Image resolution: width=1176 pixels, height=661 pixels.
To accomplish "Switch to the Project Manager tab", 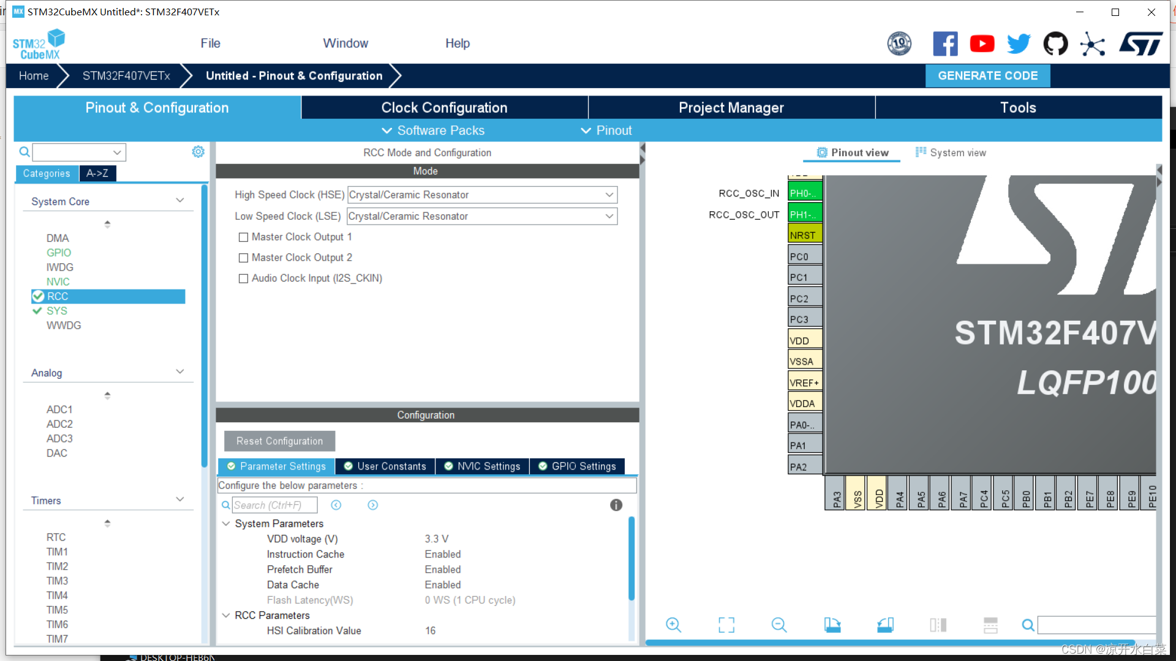I will [731, 107].
